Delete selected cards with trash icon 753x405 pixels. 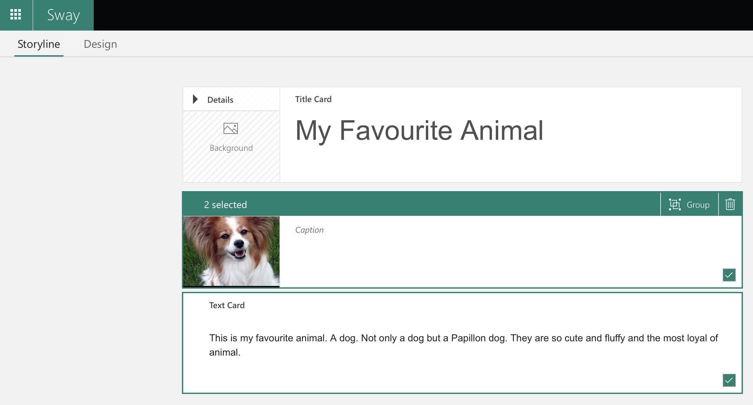click(730, 204)
